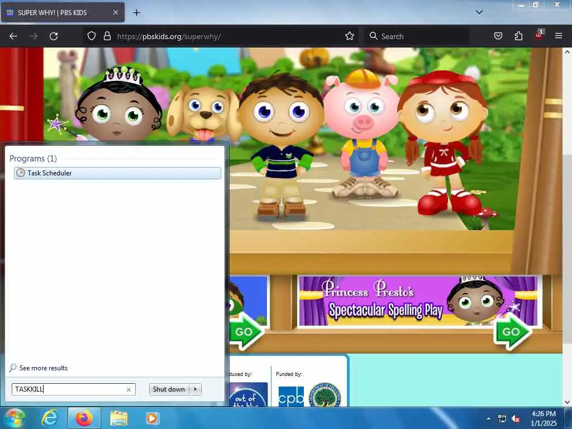Click the Programs (1) group header

click(x=33, y=159)
